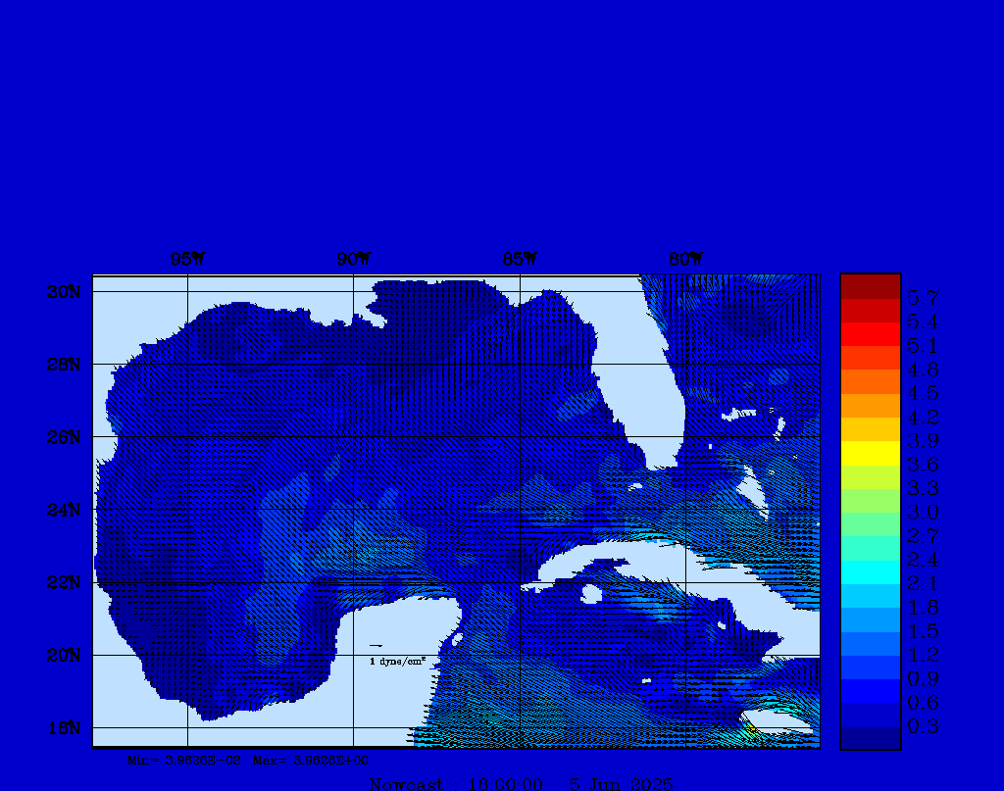Select the 26N latitude label
The width and height of the screenshot is (1004, 791).
tap(62, 437)
